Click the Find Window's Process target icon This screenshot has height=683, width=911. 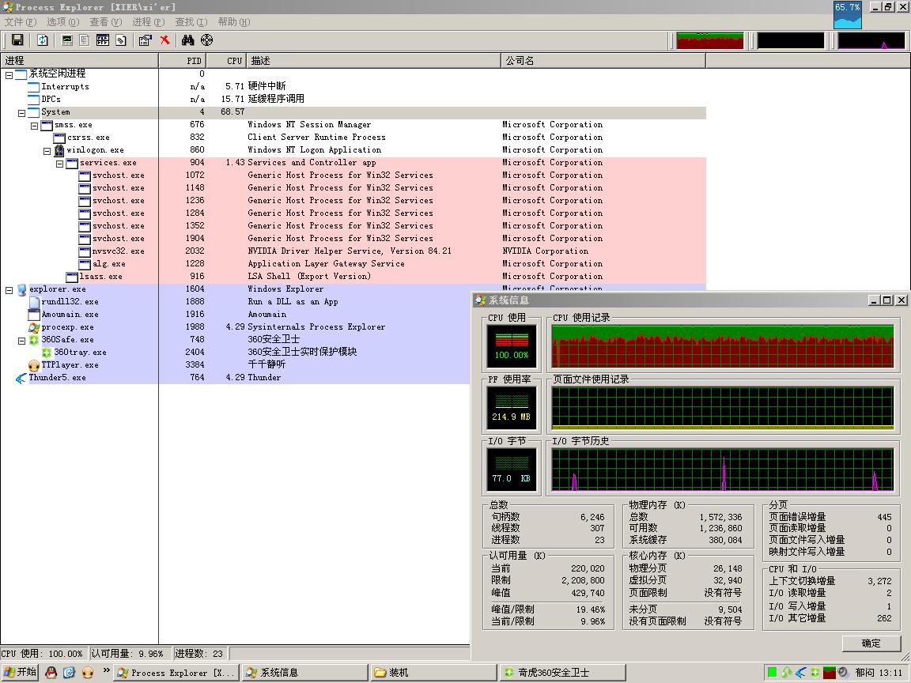(207, 40)
